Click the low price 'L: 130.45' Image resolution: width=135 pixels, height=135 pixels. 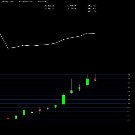[71, 9]
